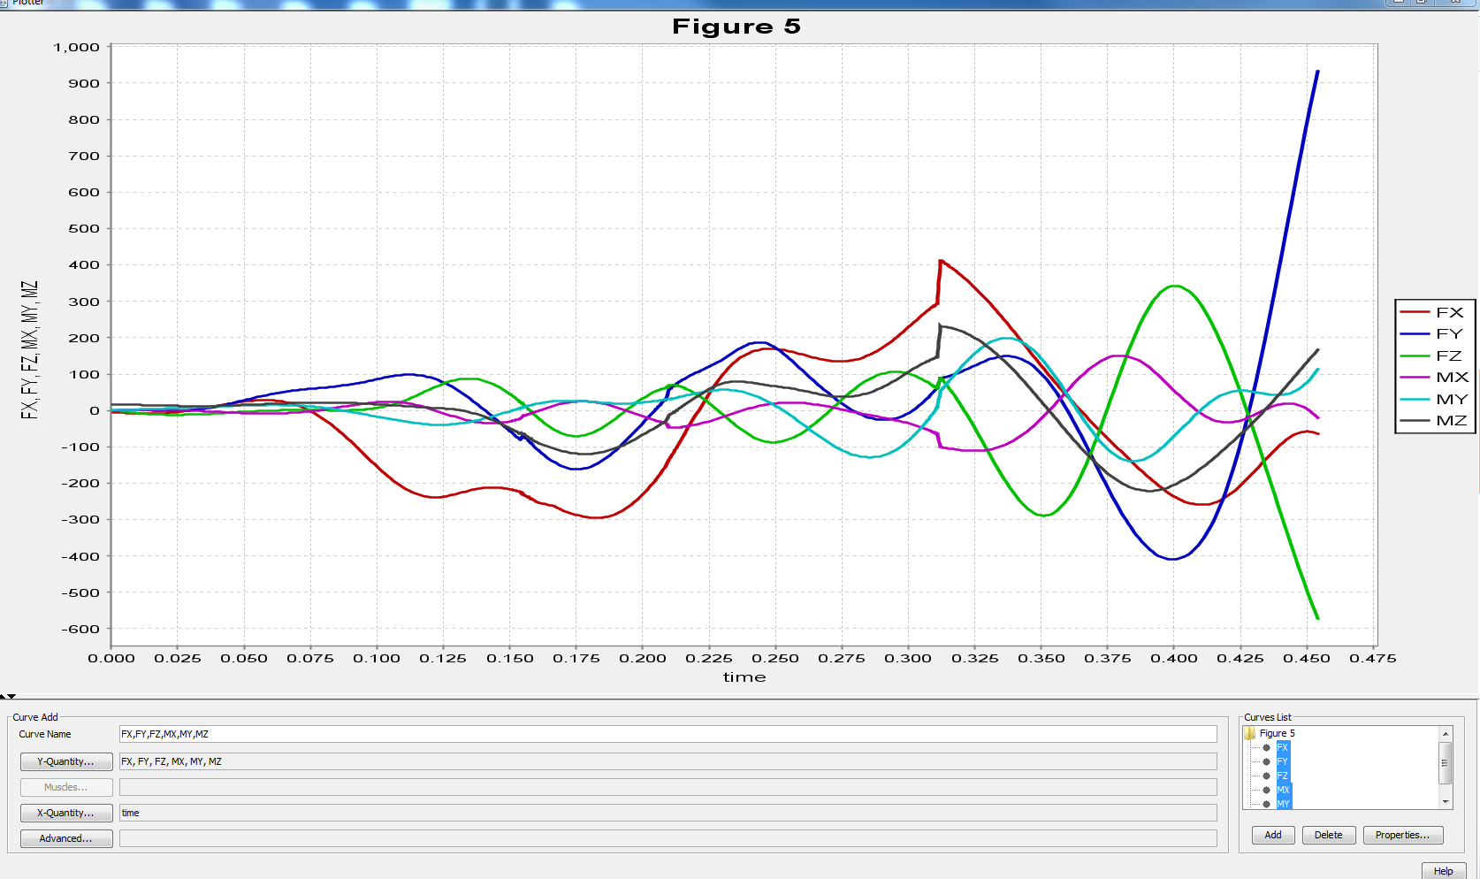This screenshot has width=1480, height=879.
Task: Select the FY curve in list
Action: pos(1283,762)
